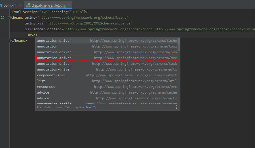
Task: Close the dispatcher-servlet.xml tab
Action: coord(69,5)
